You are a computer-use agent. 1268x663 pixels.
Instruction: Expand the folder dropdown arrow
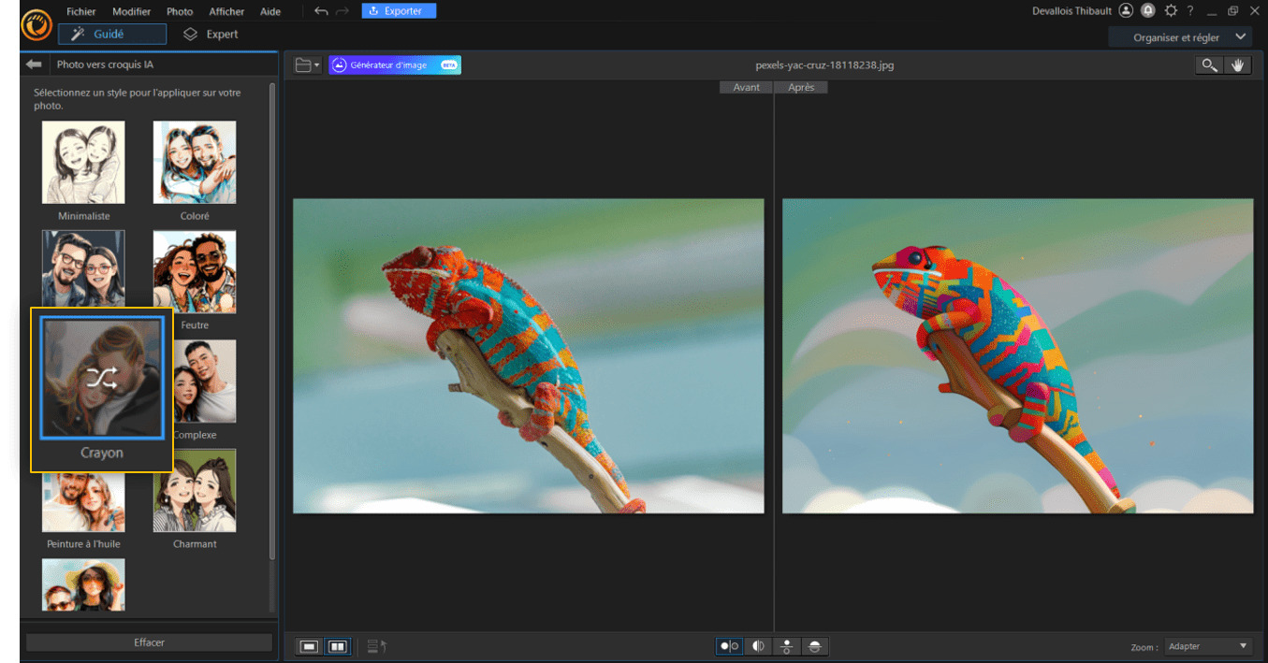318,65
